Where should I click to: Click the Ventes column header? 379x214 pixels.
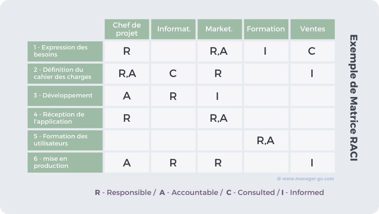click(x=313, y=29)
